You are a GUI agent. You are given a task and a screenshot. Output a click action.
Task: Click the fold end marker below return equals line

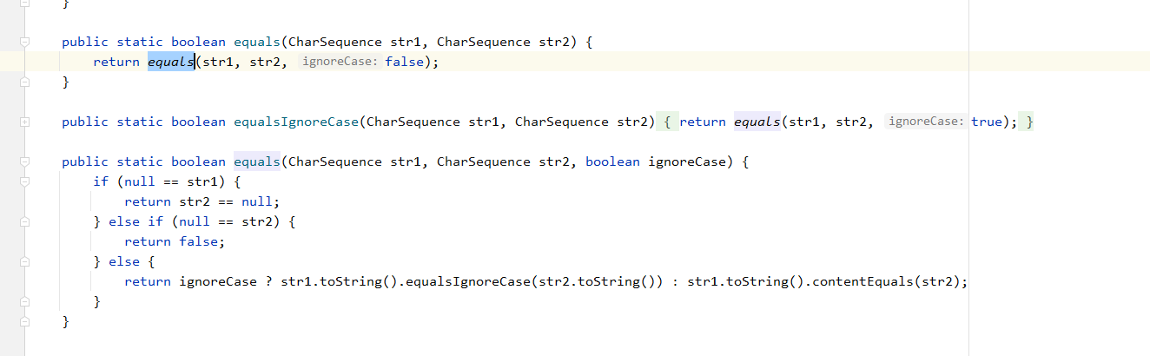tap(25, 82)
